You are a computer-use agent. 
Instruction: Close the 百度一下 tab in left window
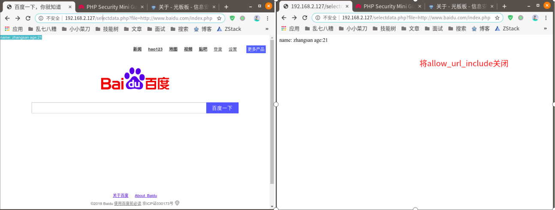pyautogui.click(x=70, y=7)
